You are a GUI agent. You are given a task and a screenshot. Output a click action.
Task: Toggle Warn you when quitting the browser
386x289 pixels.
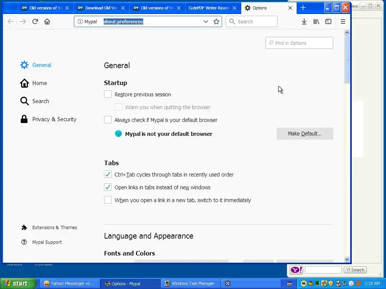point(118,107)
